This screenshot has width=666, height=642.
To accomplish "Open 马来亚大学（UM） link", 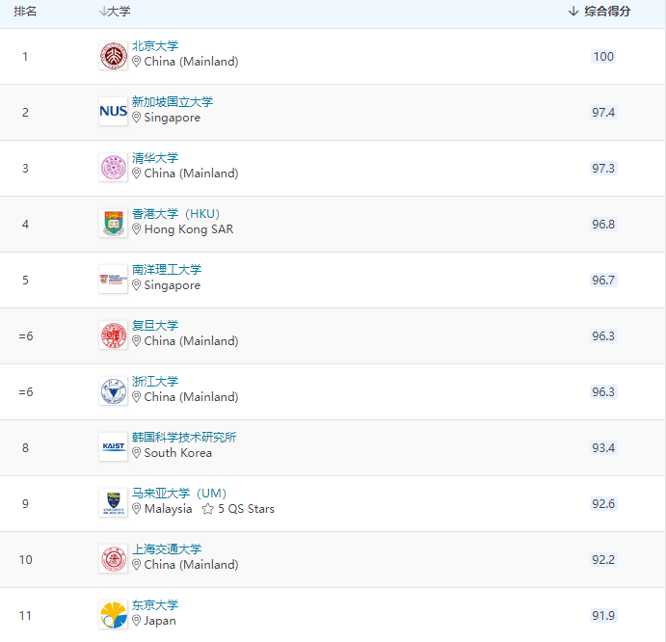I will tap(178, 494).
